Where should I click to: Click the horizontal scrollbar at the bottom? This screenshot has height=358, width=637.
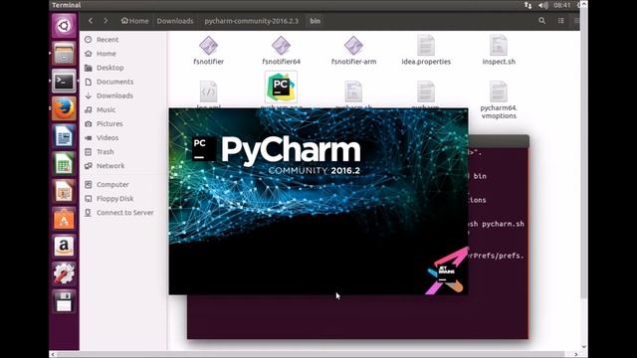(x=311, y=354)
